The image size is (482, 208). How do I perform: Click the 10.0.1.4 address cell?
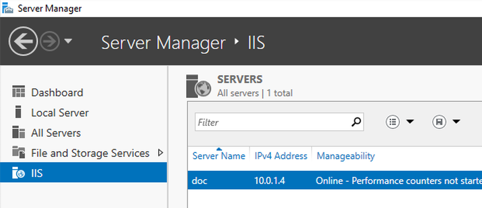[x=270, y=181]
